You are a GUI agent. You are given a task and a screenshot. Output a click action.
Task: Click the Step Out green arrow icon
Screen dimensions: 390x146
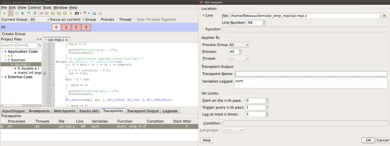[34, 14]
